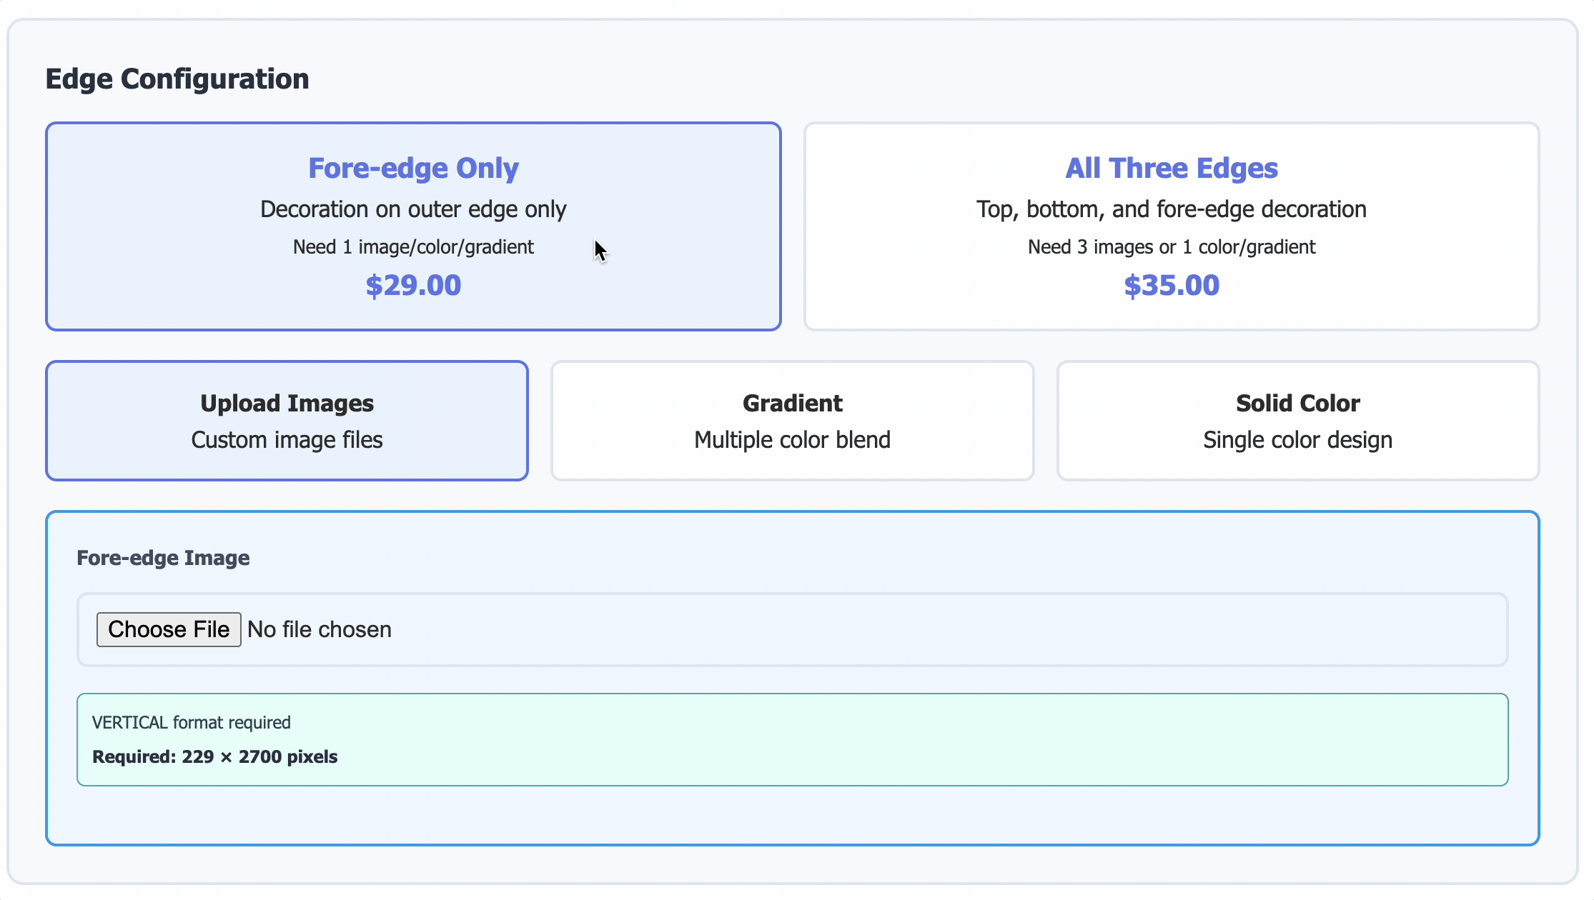
Task: Select the Fore-edge Only option
Action: (413, 226)
